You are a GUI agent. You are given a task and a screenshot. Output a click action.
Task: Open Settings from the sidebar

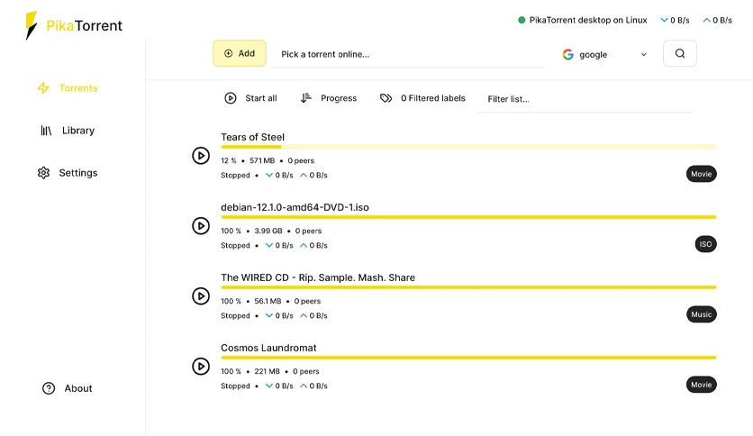tap(68, 172)
